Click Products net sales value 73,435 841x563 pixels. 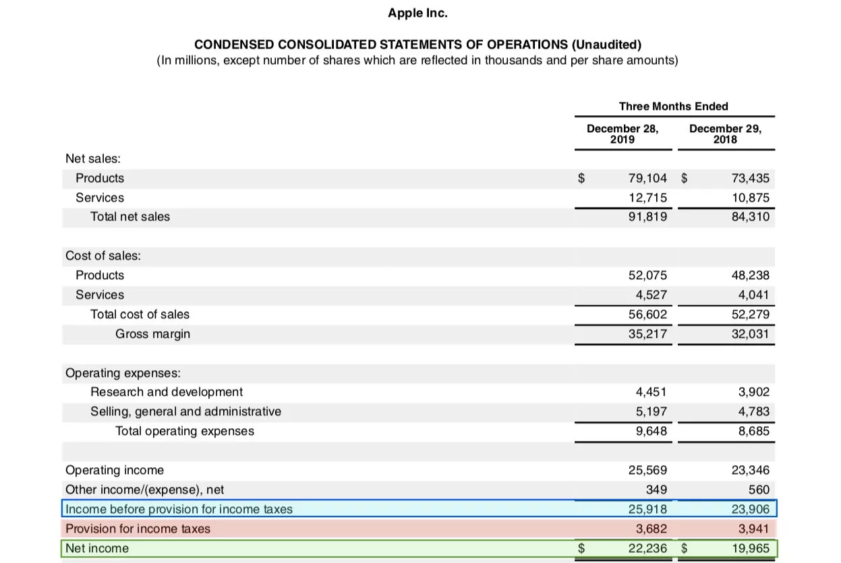coord(750,178)
